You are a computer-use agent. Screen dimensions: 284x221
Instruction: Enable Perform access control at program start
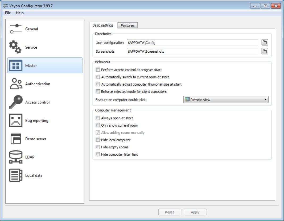(x=98, y=70)
